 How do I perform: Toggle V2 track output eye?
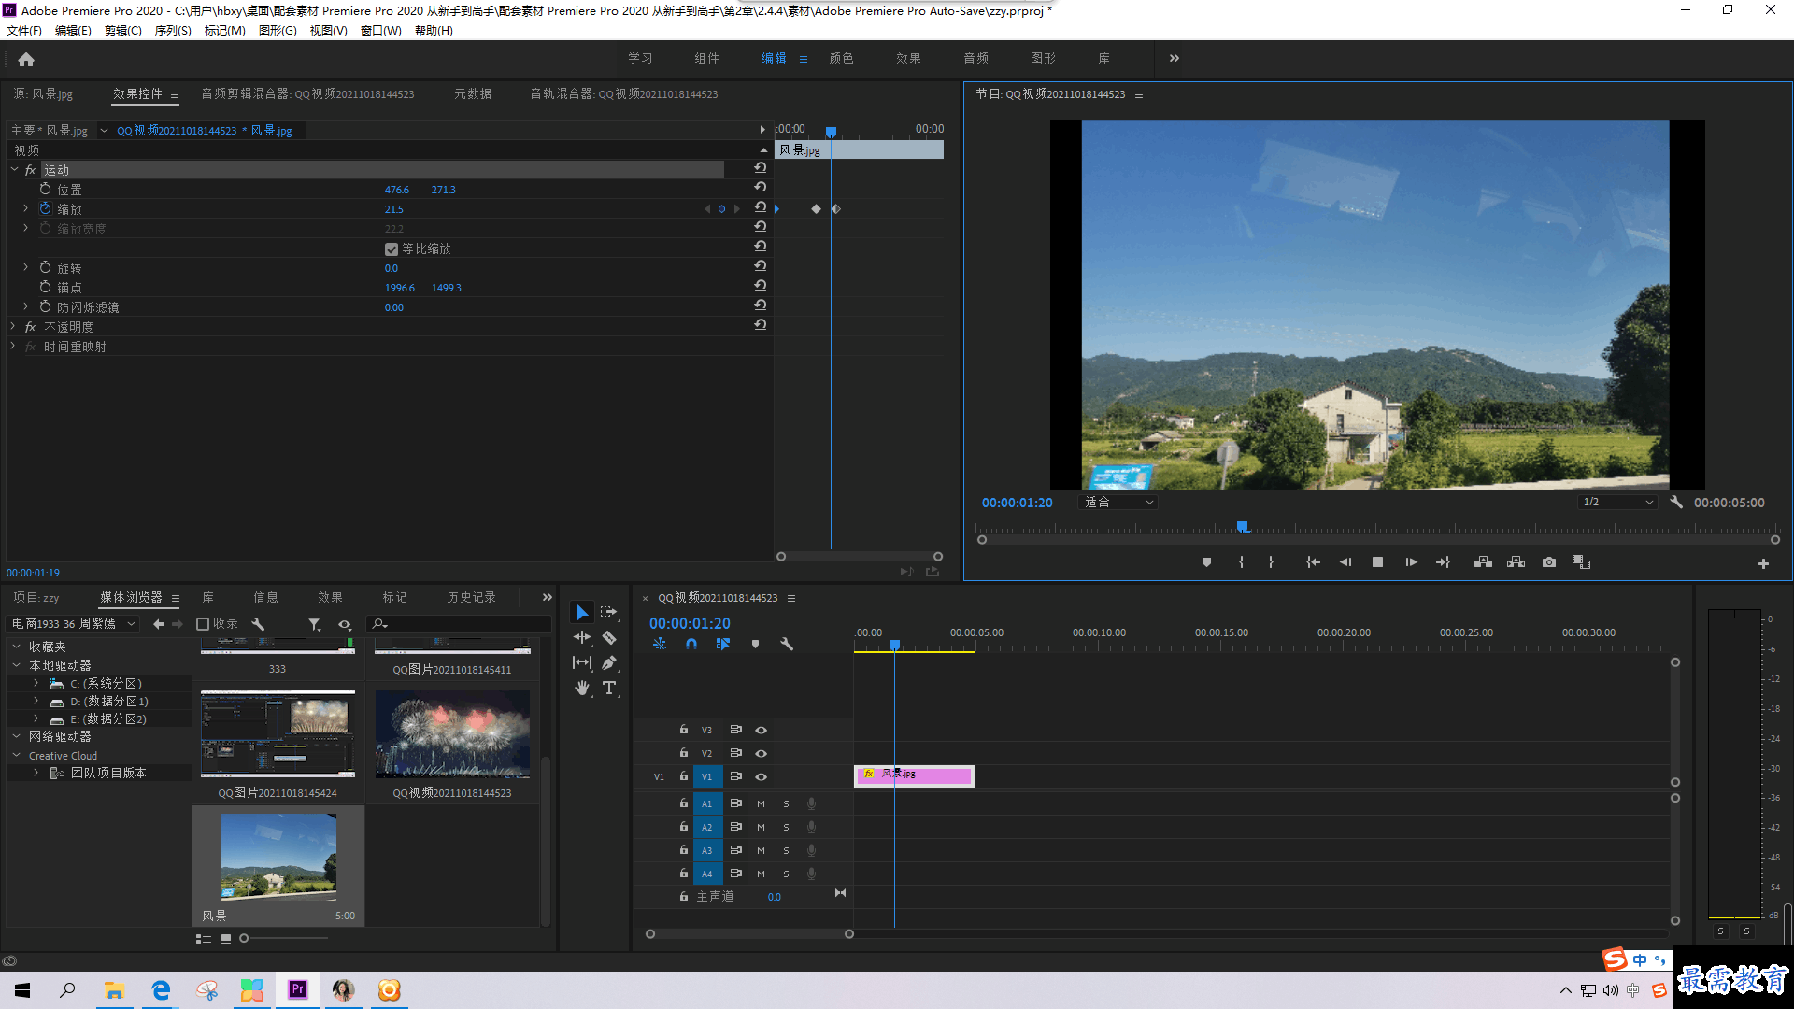(x=762, y=754)
